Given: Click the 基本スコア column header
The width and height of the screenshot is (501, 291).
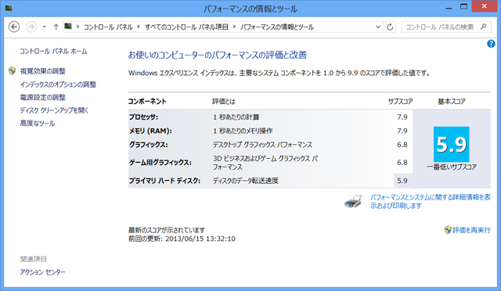Looking at the screenshot, I should pos(452,102).
